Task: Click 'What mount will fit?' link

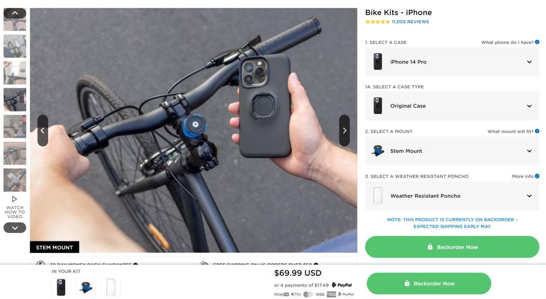Action: (511, 131)
